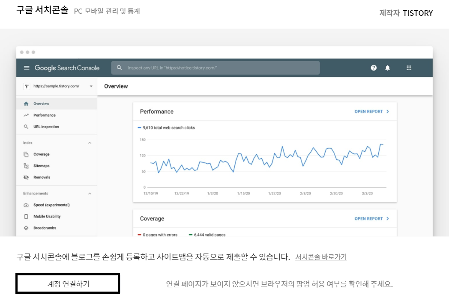Select Performance in the sidebar
Viewport: 449px width, 298px height.
57,115
